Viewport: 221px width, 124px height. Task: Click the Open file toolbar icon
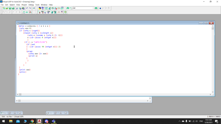tap(7, 8)
